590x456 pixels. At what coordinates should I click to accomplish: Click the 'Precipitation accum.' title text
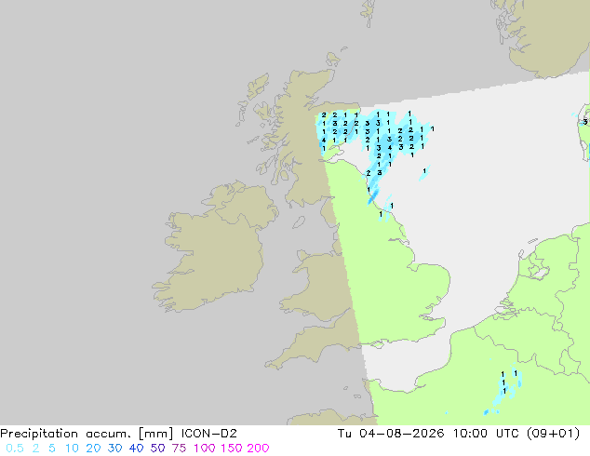click(65, 434)
